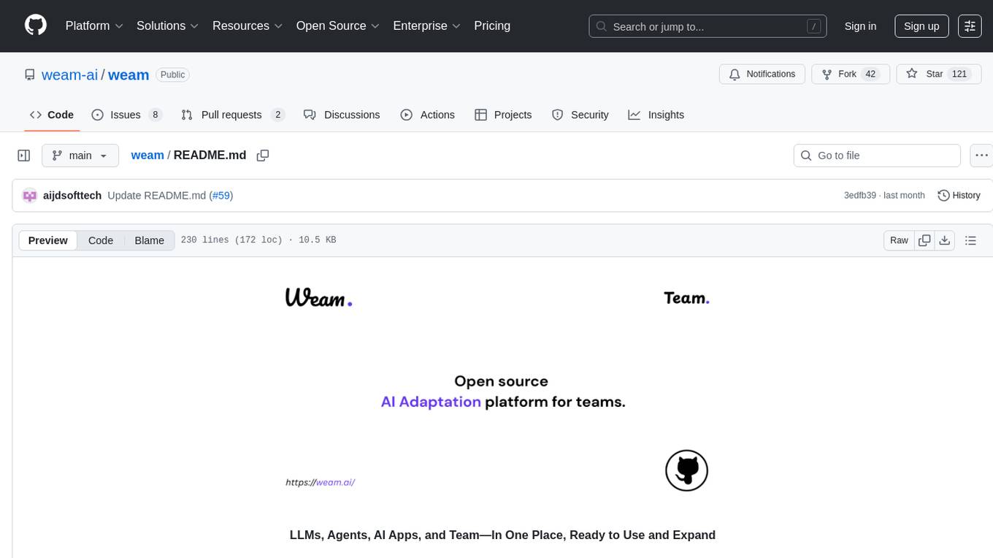Select the Code view

click(x=101, y=240)
